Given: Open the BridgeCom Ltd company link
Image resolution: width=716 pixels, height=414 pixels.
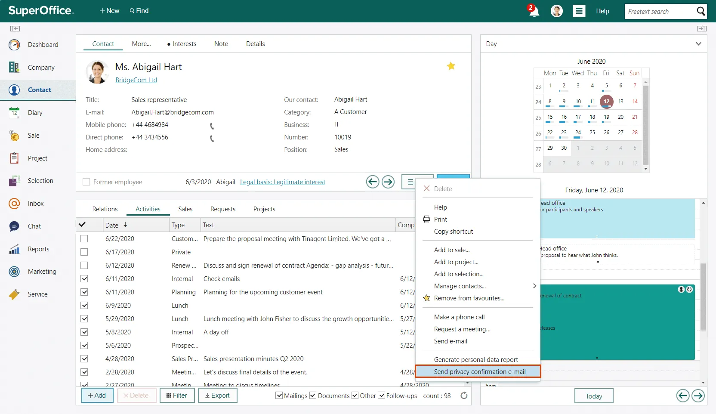Looking at the screenshot, I should (x=136, y=80).
